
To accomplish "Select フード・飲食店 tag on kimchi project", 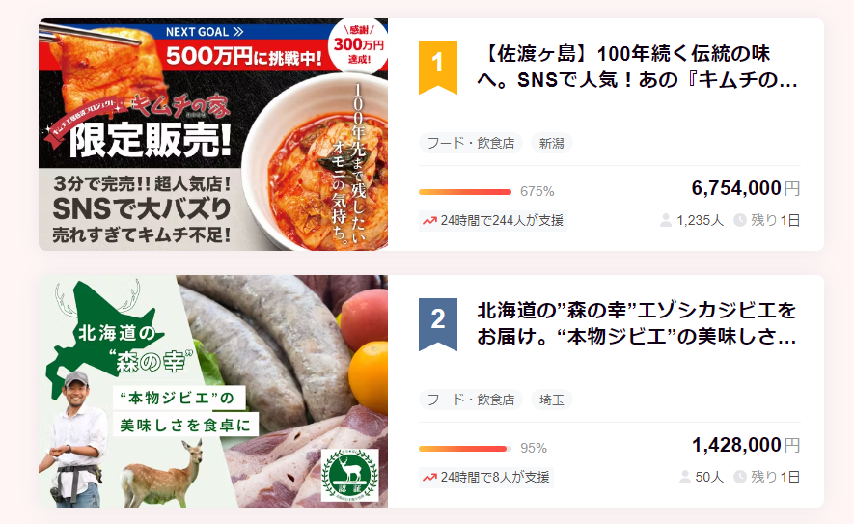I will (471, 143).
